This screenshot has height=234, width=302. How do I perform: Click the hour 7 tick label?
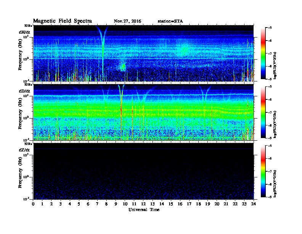click(x=97, y=204)
